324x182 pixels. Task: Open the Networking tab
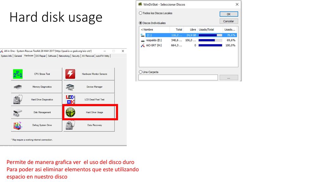point(64,56)
